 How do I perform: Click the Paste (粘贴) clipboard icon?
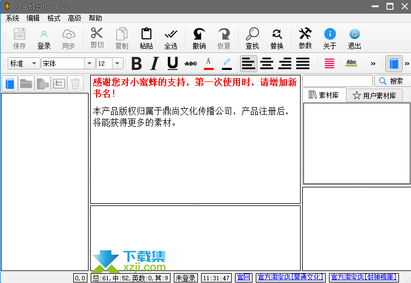[x=146, y=38]
